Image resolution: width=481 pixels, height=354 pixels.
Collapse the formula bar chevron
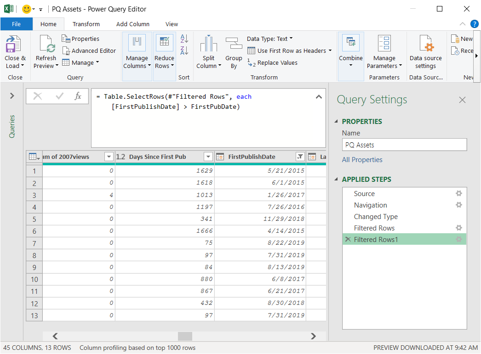point(319,97)
